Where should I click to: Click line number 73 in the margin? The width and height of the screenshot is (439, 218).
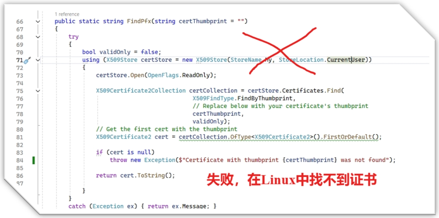(x=20, y=75)
